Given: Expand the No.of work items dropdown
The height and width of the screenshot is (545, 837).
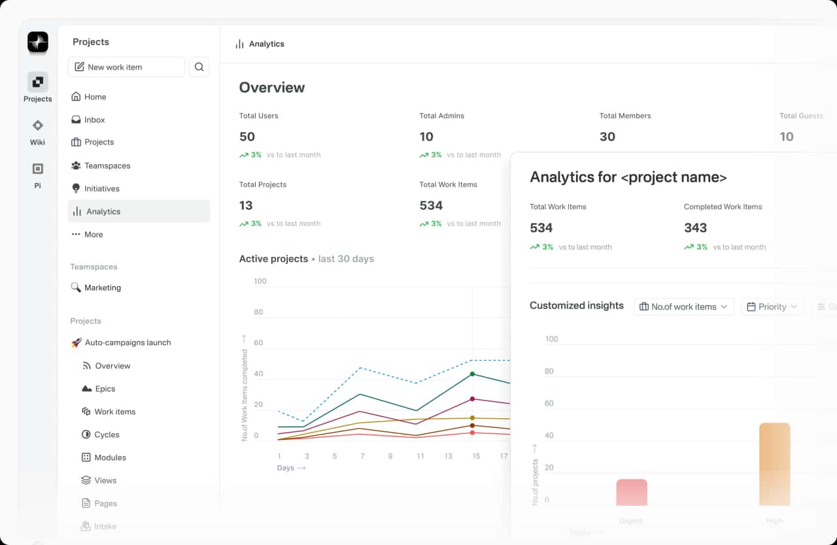Looking at the screenshot, I should pos(683,306).
